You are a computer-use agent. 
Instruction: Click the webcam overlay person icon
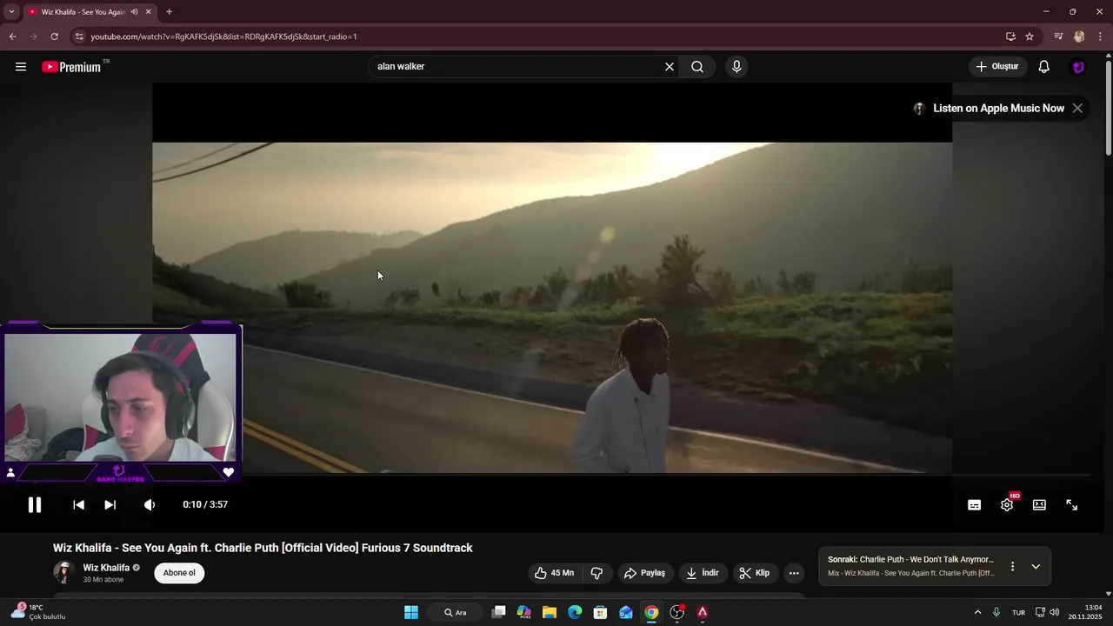[x=10, y=472]
